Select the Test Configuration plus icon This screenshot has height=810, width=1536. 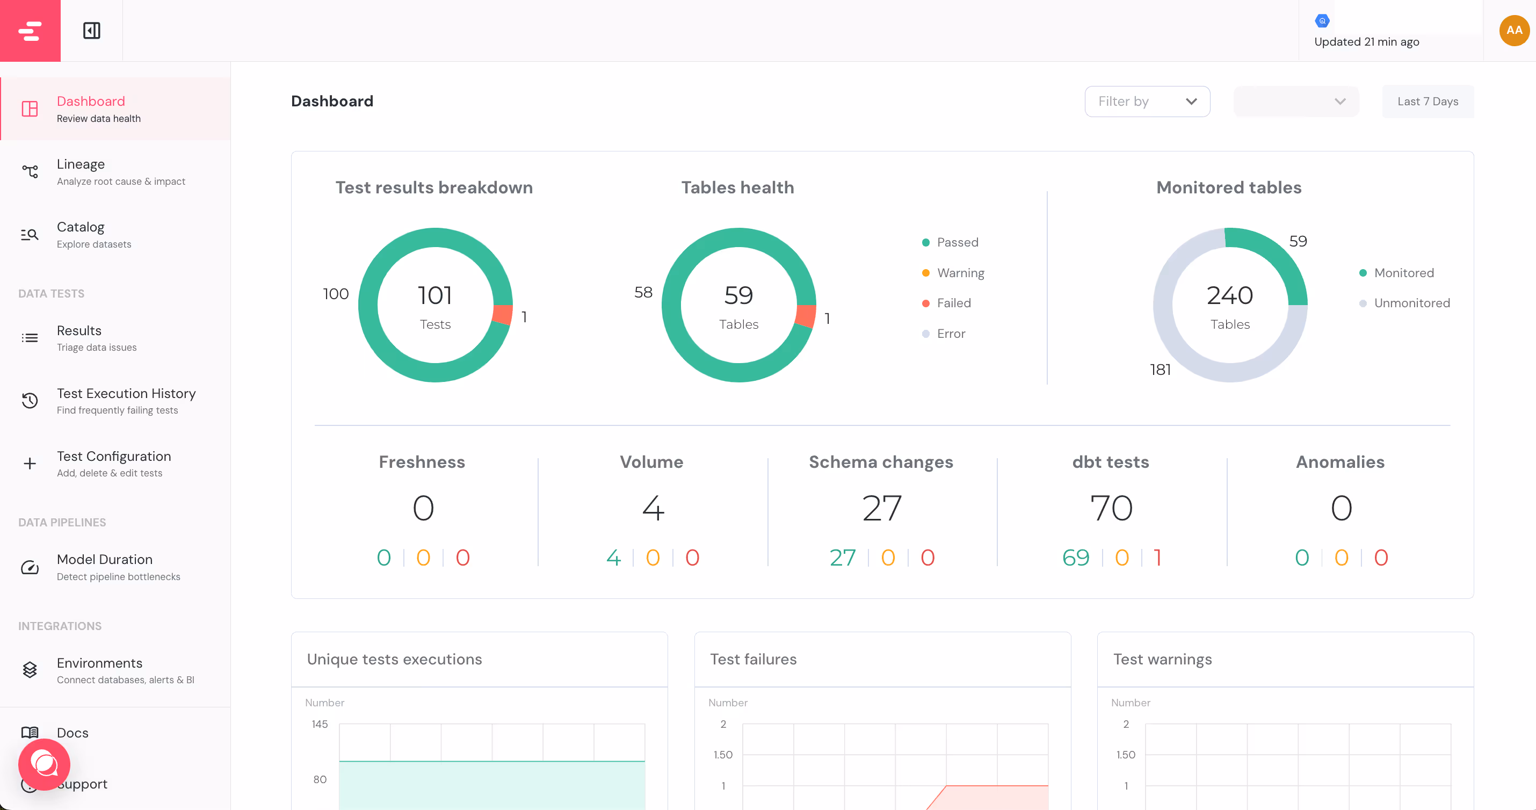point(29,464)
